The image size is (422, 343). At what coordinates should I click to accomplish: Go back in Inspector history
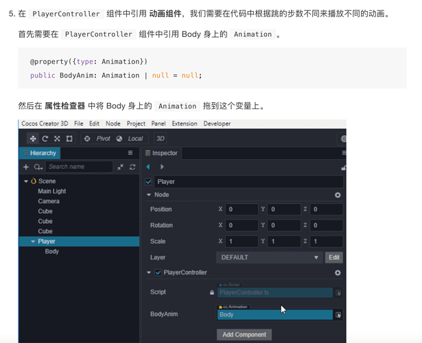pos(148,167)
